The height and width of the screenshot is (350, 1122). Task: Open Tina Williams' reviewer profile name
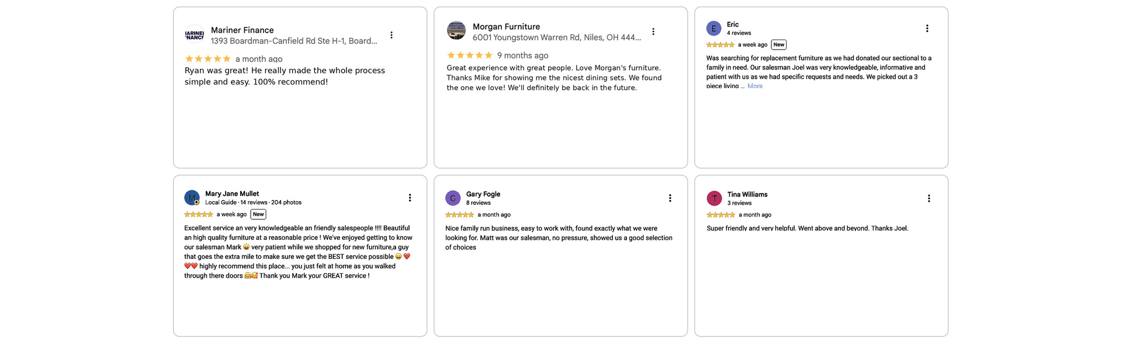pyautogui.click(x=747, y=194)
